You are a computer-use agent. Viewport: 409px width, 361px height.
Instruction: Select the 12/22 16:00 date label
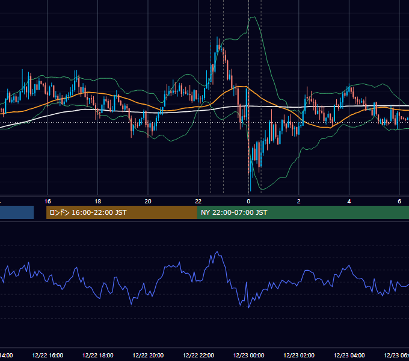(x=48, y=355)
